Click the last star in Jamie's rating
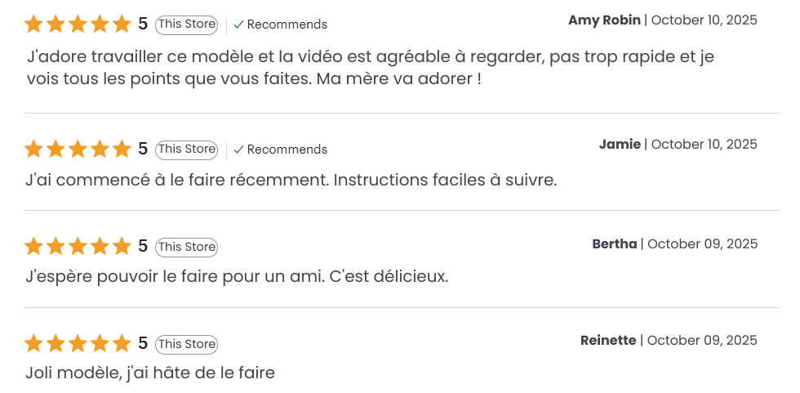Viewport: 800px width, 393px height. [x=122, y=149]
